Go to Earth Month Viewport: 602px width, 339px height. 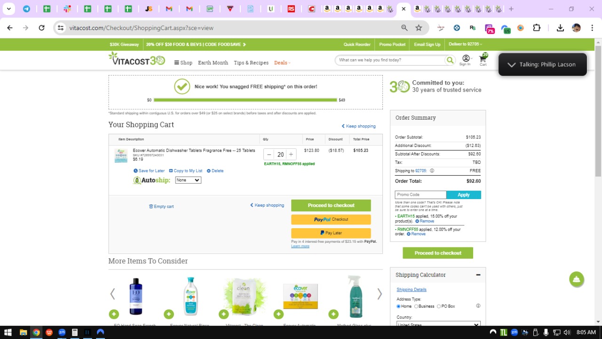(x=213, y=62)
